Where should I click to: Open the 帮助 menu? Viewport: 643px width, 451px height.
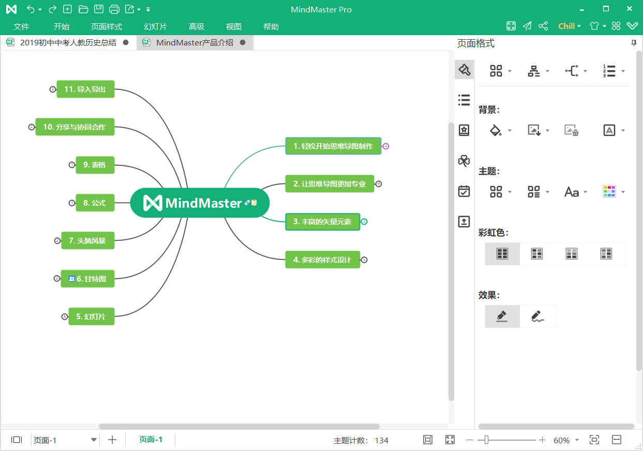(271, 26)
